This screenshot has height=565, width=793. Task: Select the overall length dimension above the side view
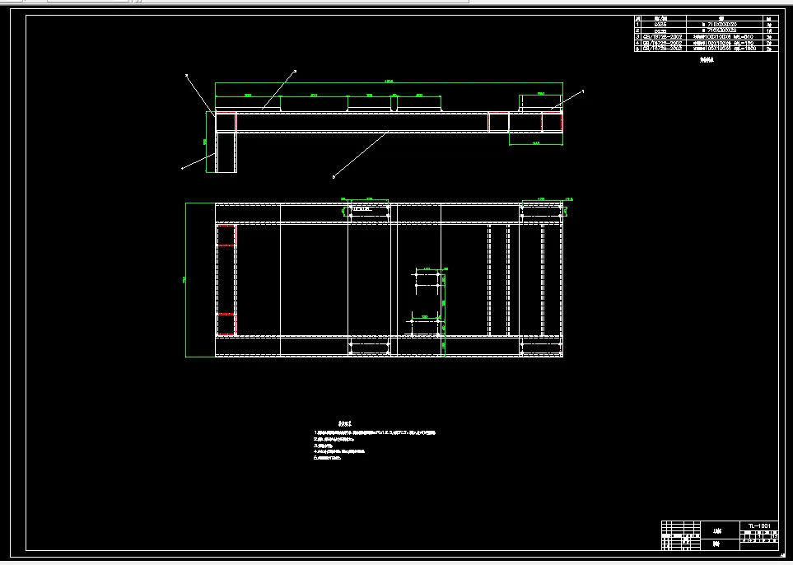(389, 82)
